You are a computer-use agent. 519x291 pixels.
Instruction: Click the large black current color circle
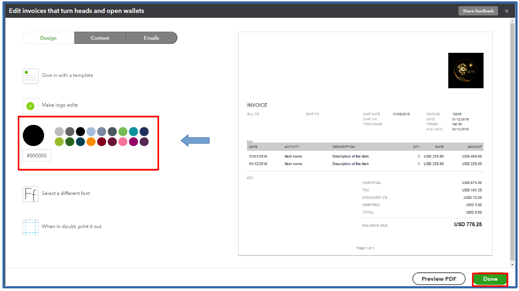coord(34,135)
